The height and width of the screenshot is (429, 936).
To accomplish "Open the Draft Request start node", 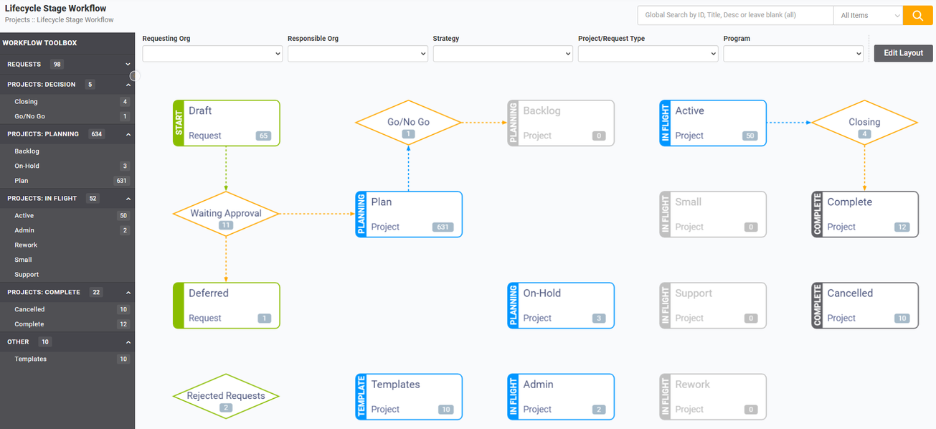I will tap(226, 123).
